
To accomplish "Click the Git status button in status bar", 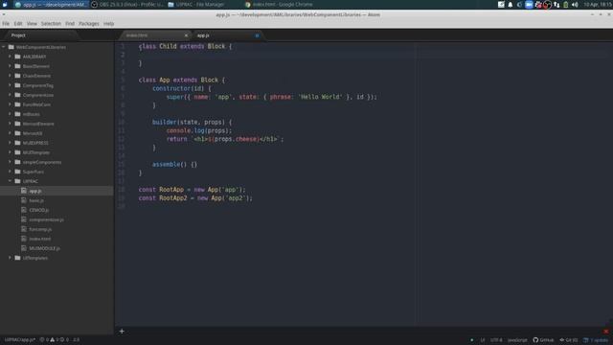I will (568, 340).
